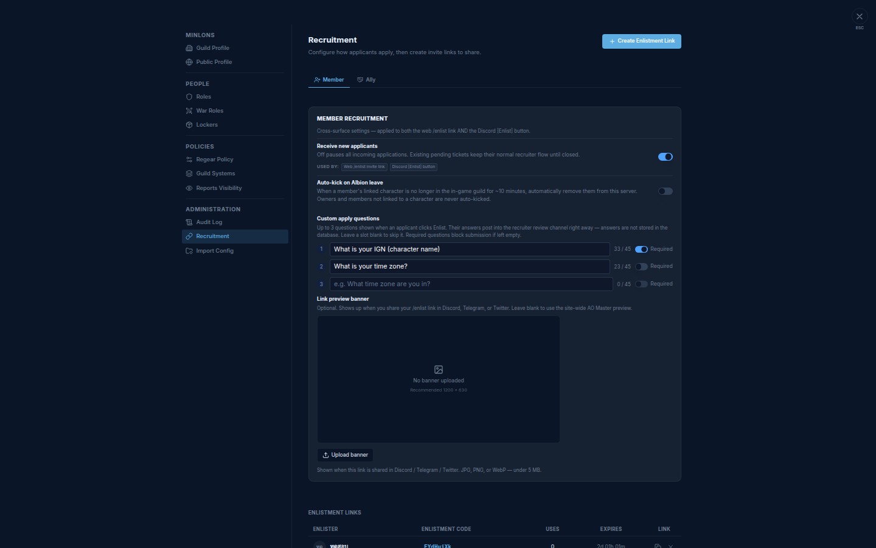This screenshot has height=548, width=876.
Task: Click the 0 / 45 character counter
Action: point(624,284)
